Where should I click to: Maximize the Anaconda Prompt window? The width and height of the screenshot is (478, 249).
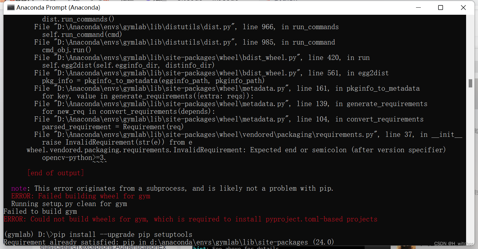point(440,7)
